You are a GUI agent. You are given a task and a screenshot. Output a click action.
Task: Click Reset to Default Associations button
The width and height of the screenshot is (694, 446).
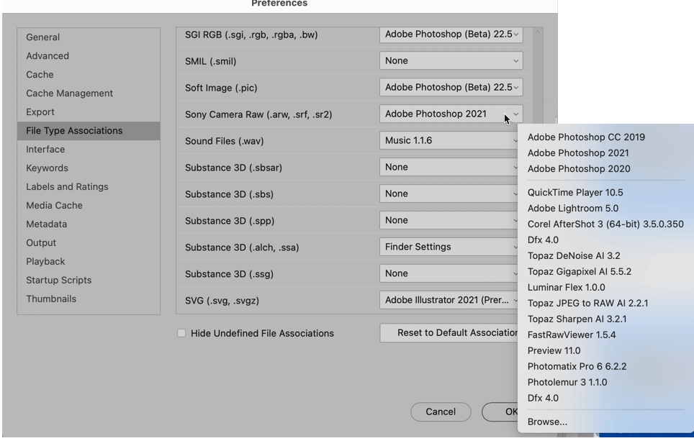coord(449,333)
